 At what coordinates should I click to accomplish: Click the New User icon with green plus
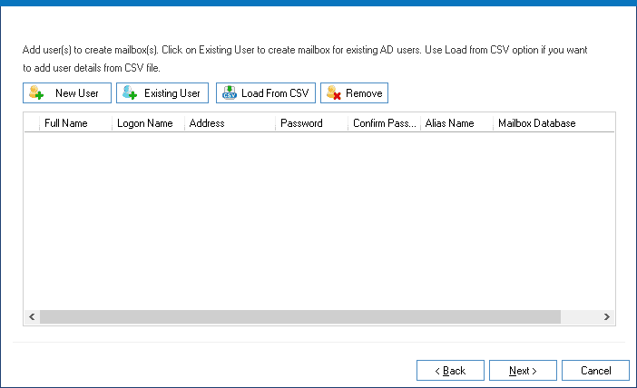(36, 92)
